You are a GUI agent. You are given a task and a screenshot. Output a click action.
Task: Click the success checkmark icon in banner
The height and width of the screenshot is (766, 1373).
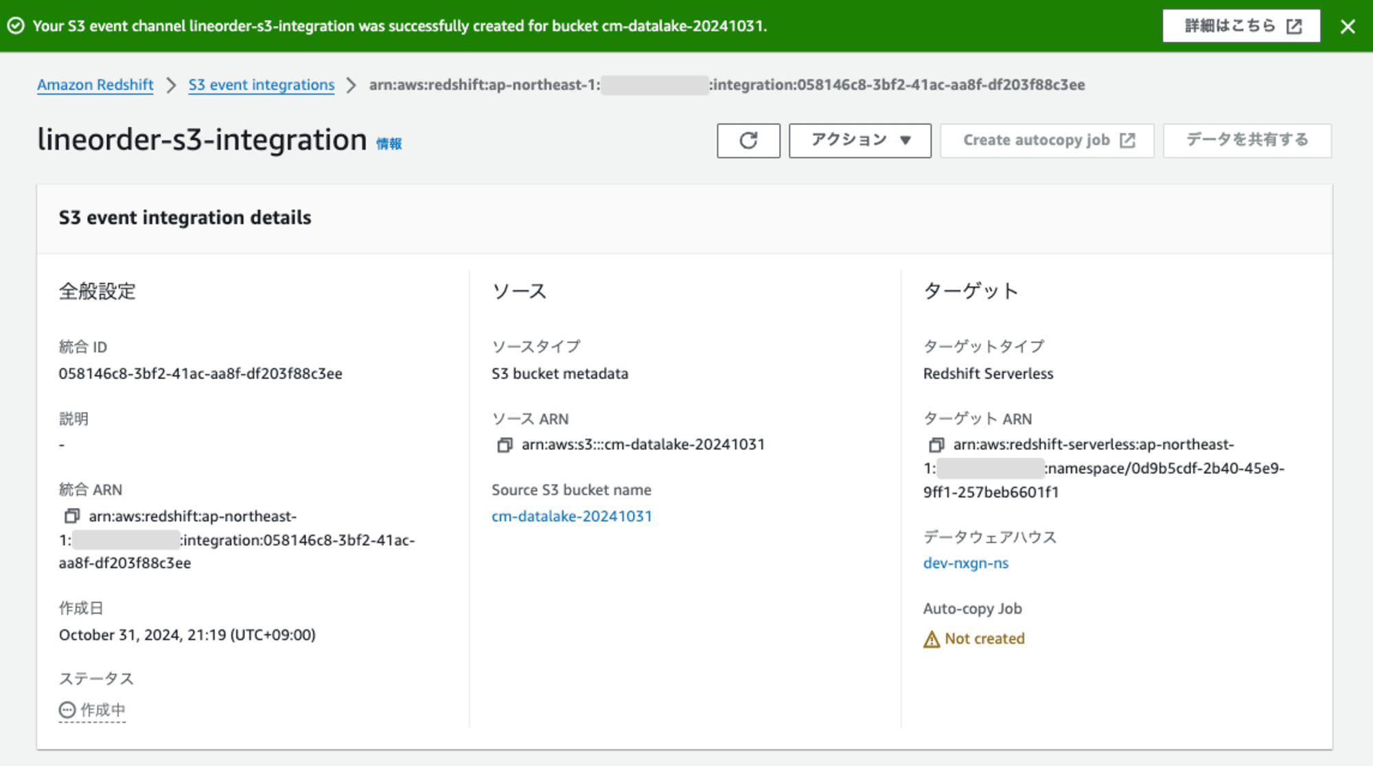click(16, 26)
